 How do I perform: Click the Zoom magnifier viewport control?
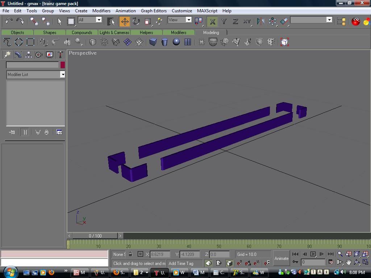click(340, 254)
